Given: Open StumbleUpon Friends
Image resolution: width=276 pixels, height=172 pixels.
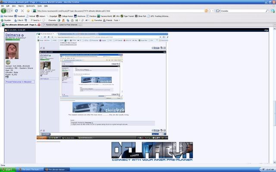Looking at the screenshot, I should point(107,20).
